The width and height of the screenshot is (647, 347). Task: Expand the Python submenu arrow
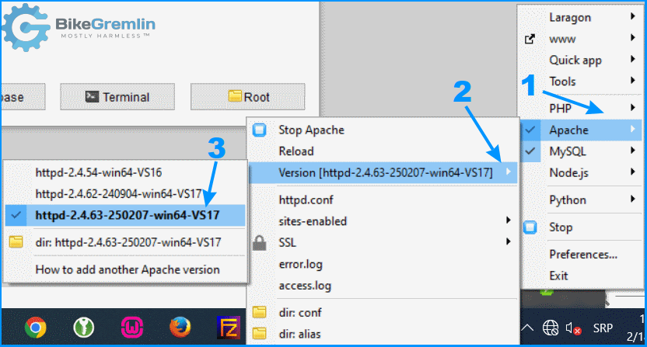pyautogui.click(x=633, y=199)
